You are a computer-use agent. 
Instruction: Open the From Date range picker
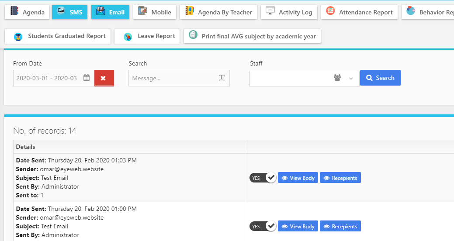click(x=54, y=78)
